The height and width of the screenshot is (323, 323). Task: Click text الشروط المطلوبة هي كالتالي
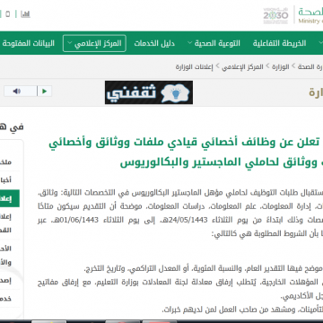(x=258, y=233)
